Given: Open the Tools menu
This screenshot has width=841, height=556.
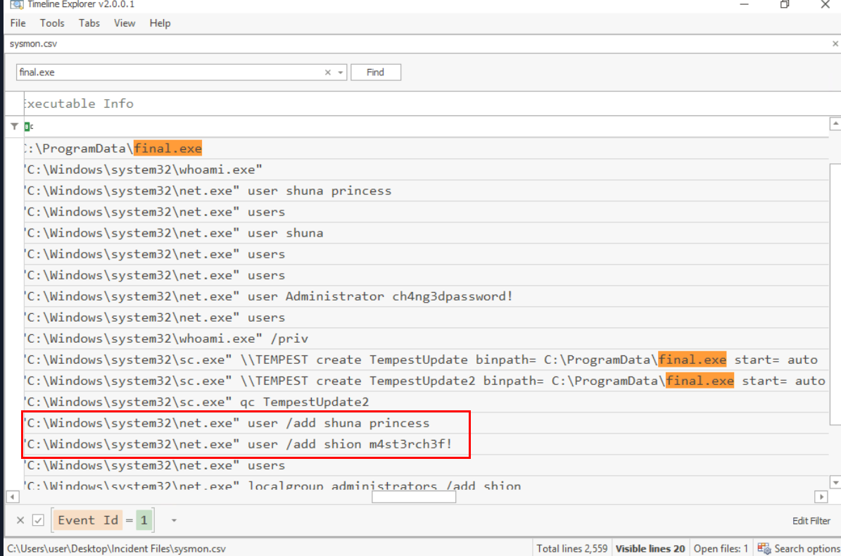Looking at the screenshot, I should click(x=52, y=23).
